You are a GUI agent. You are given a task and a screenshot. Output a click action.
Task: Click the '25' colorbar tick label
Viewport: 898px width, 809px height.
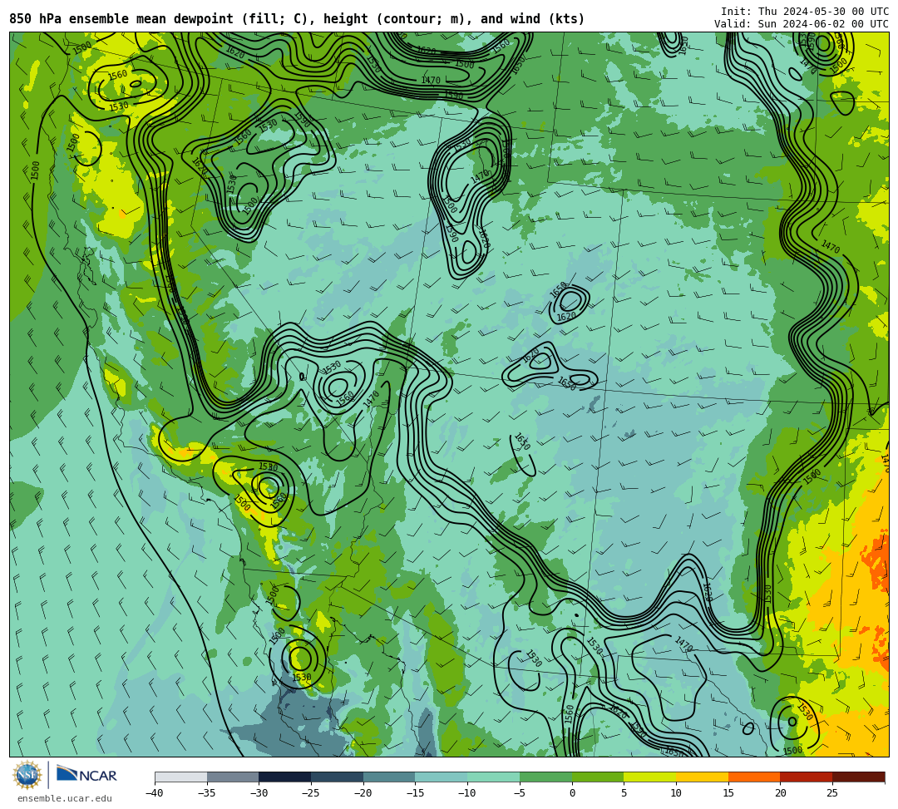click(832, 793)
